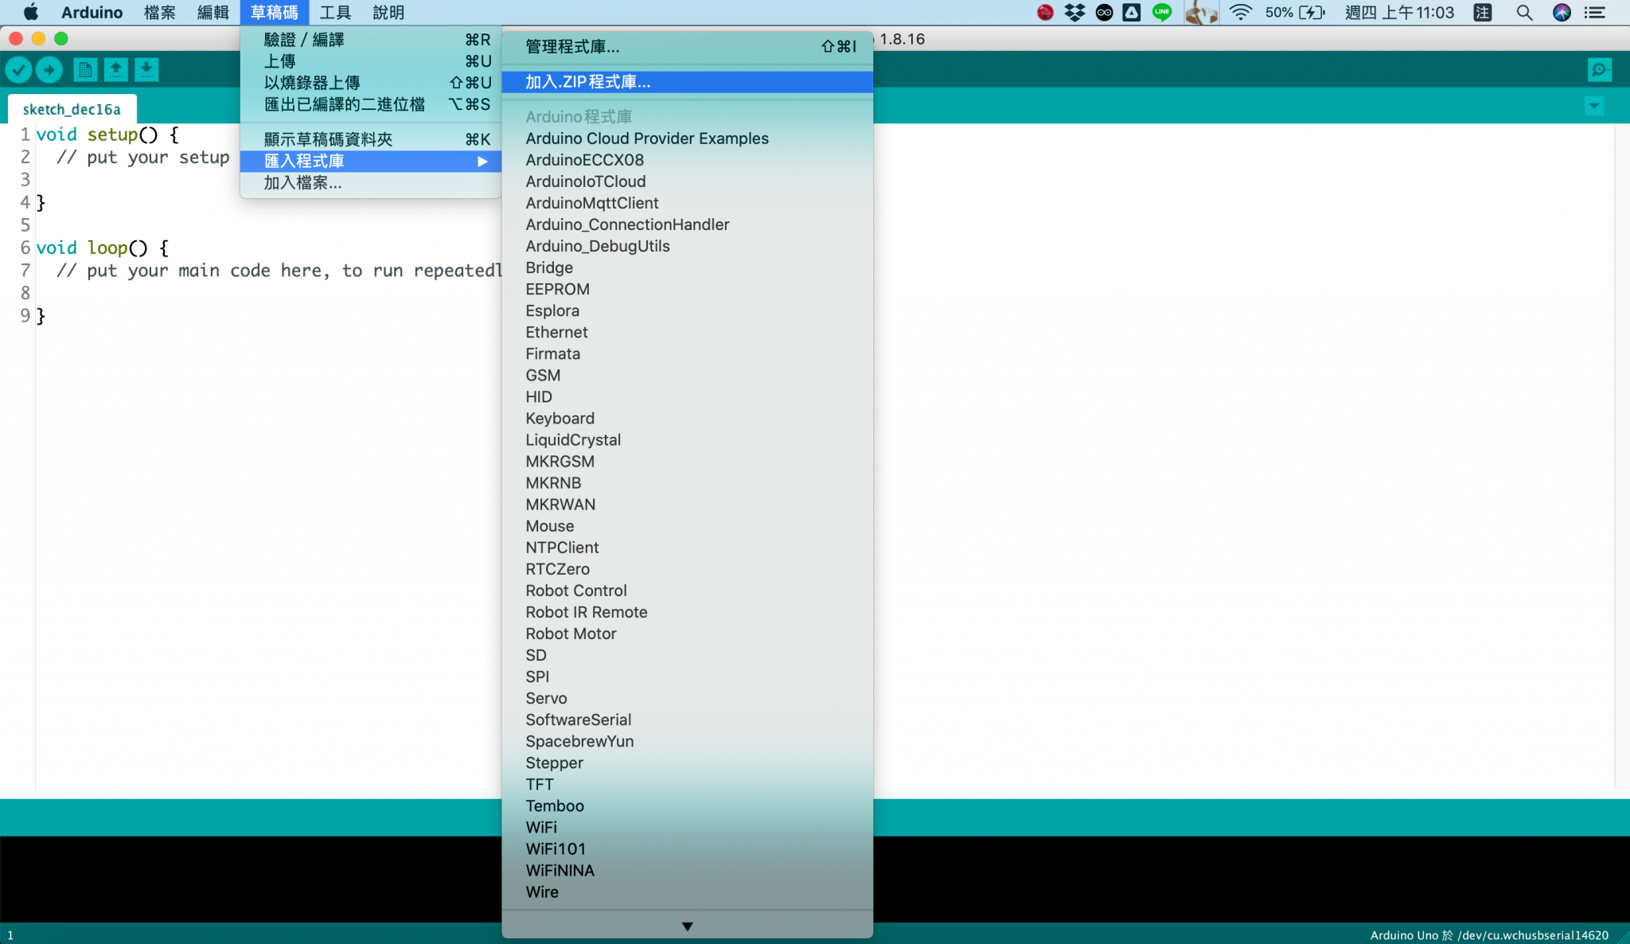This screenshot has height=944, width=1630.
Task: Open the 工具 menu
Action: (335, 12)
